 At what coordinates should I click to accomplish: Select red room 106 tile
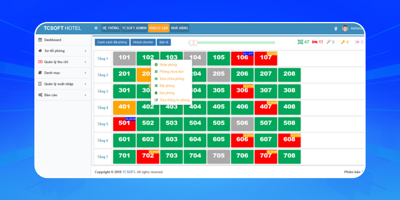click(242, 58)
